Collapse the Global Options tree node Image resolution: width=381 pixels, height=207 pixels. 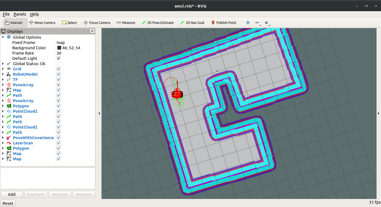coord(3,37)
